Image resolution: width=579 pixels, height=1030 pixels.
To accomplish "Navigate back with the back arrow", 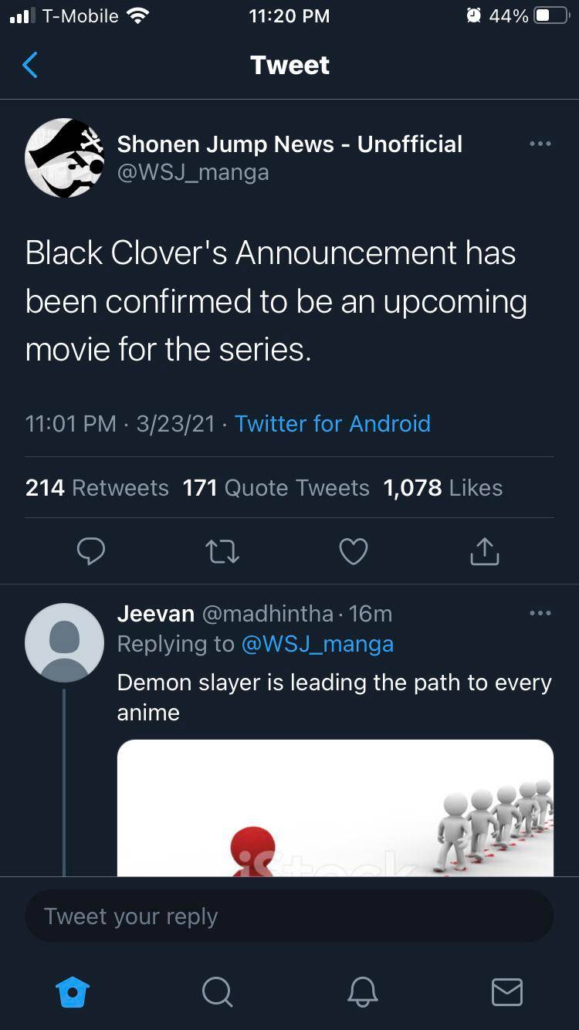I will tap(29, 66).
